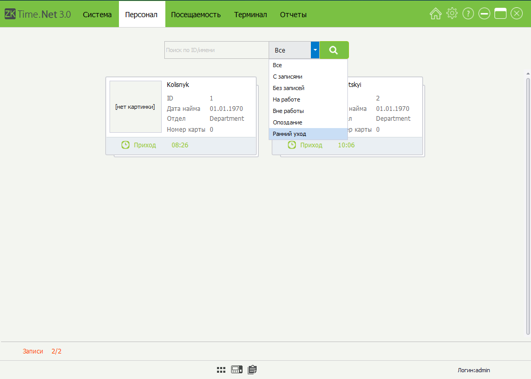Click the vertical scrollbar

[528, 206]
